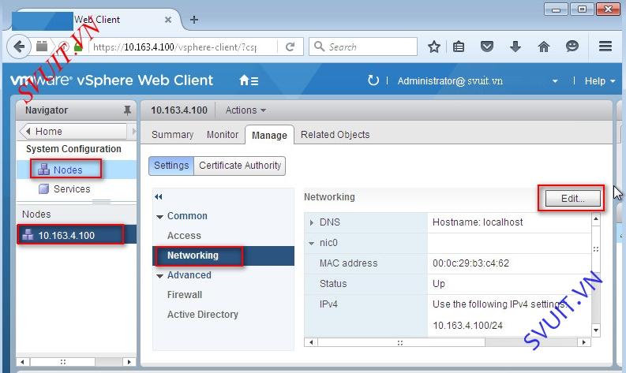Click the IPv4 address 10.163.4.100/24
Image resolution: width=626 pixels, height=373 pixels.
[467, 326]
